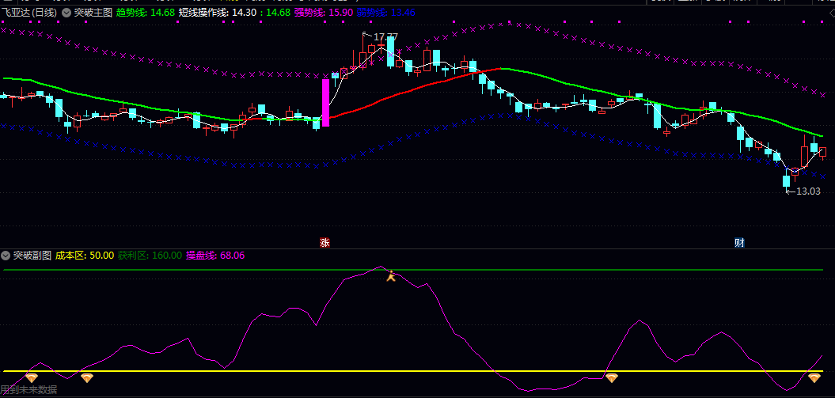Select the 成本区: 50.00 label

(85, 256)
